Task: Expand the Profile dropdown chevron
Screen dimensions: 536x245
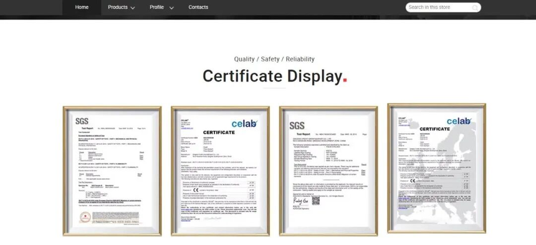Action: (171, 8)
